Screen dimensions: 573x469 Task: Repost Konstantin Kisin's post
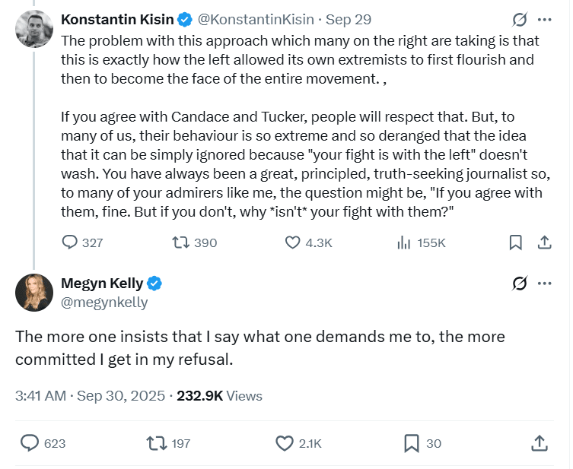click(x=181, y=242)
